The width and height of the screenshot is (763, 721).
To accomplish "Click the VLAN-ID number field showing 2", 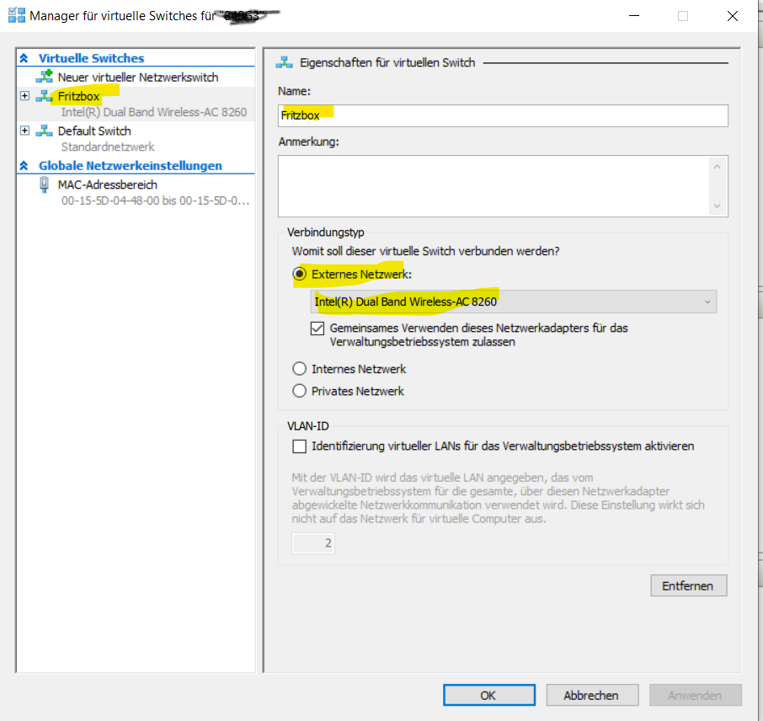I will (x=313, y=542).
